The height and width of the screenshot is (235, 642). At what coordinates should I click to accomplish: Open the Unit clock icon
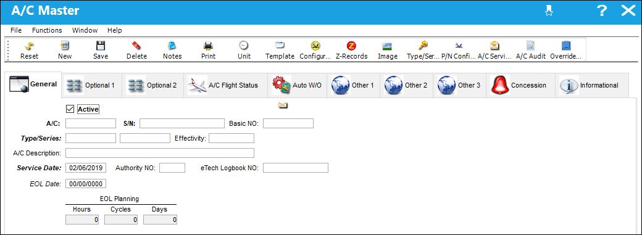click(244, 46)
